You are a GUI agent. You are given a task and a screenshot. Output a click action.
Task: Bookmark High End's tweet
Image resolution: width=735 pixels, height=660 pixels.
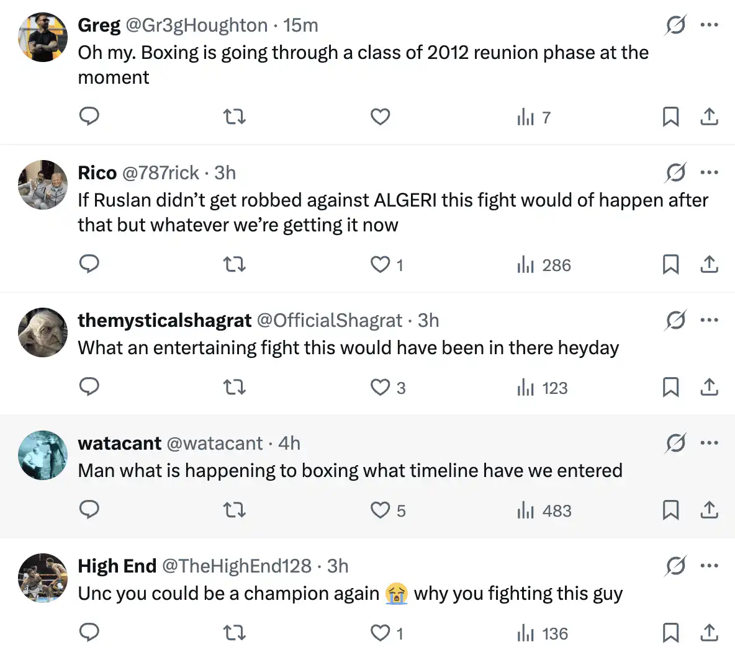click(670, 633)
